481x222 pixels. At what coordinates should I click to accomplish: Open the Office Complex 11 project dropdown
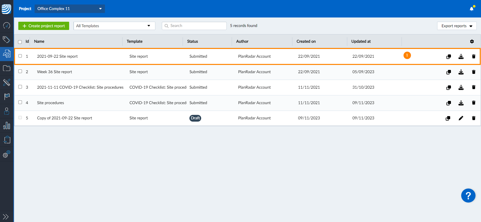tap(70, 9)
